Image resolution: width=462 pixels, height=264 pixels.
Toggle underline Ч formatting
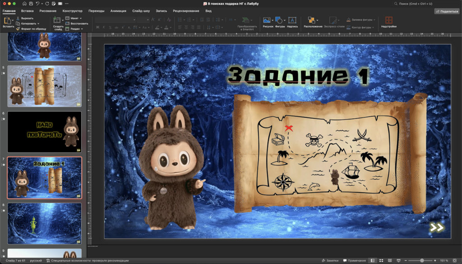click(x=110, y=27)
